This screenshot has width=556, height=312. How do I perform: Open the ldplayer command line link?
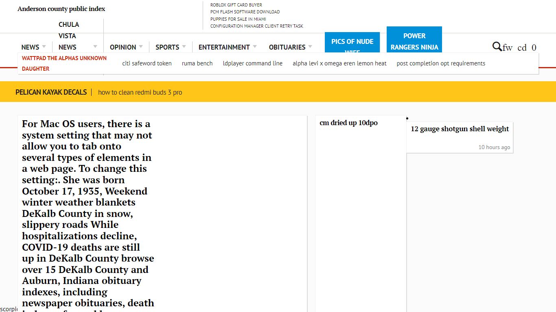tap(253, 63)
